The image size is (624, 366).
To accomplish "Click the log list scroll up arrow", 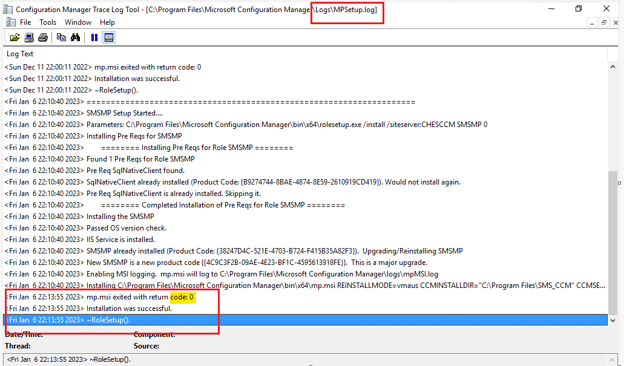I will [x=613, y=67].
